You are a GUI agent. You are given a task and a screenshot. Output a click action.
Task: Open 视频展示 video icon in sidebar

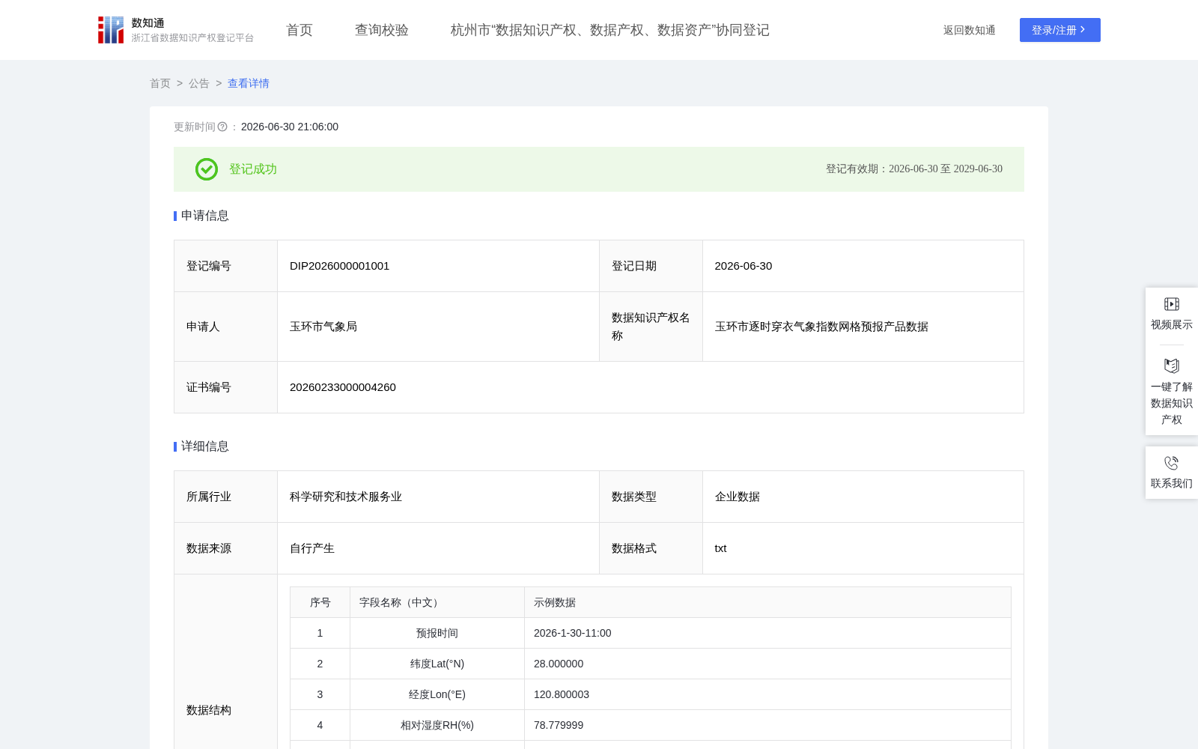click(x=1172, y=304)
